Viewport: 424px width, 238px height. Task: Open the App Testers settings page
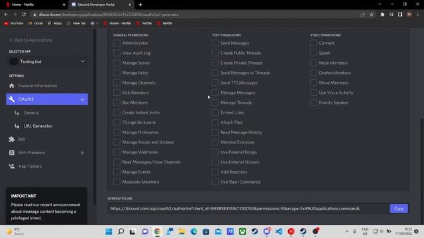pos(30,166)
